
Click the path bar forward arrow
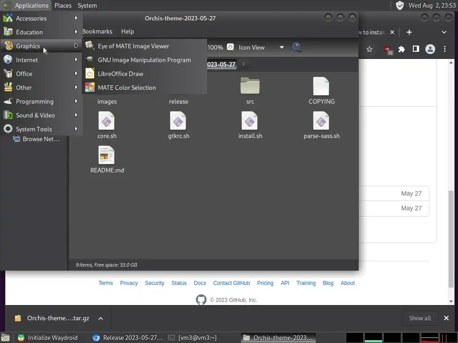244,64
